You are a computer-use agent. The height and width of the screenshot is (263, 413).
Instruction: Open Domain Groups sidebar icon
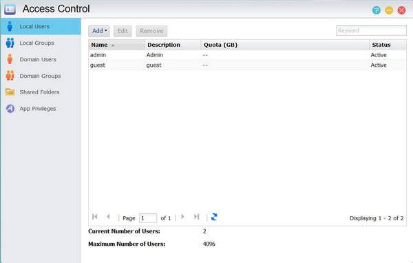pyautogui.click(x=10, y=76)
